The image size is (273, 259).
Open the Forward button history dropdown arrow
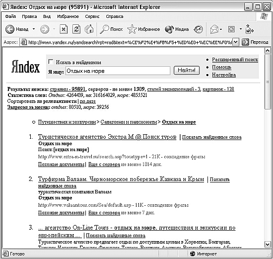point(54,29)
